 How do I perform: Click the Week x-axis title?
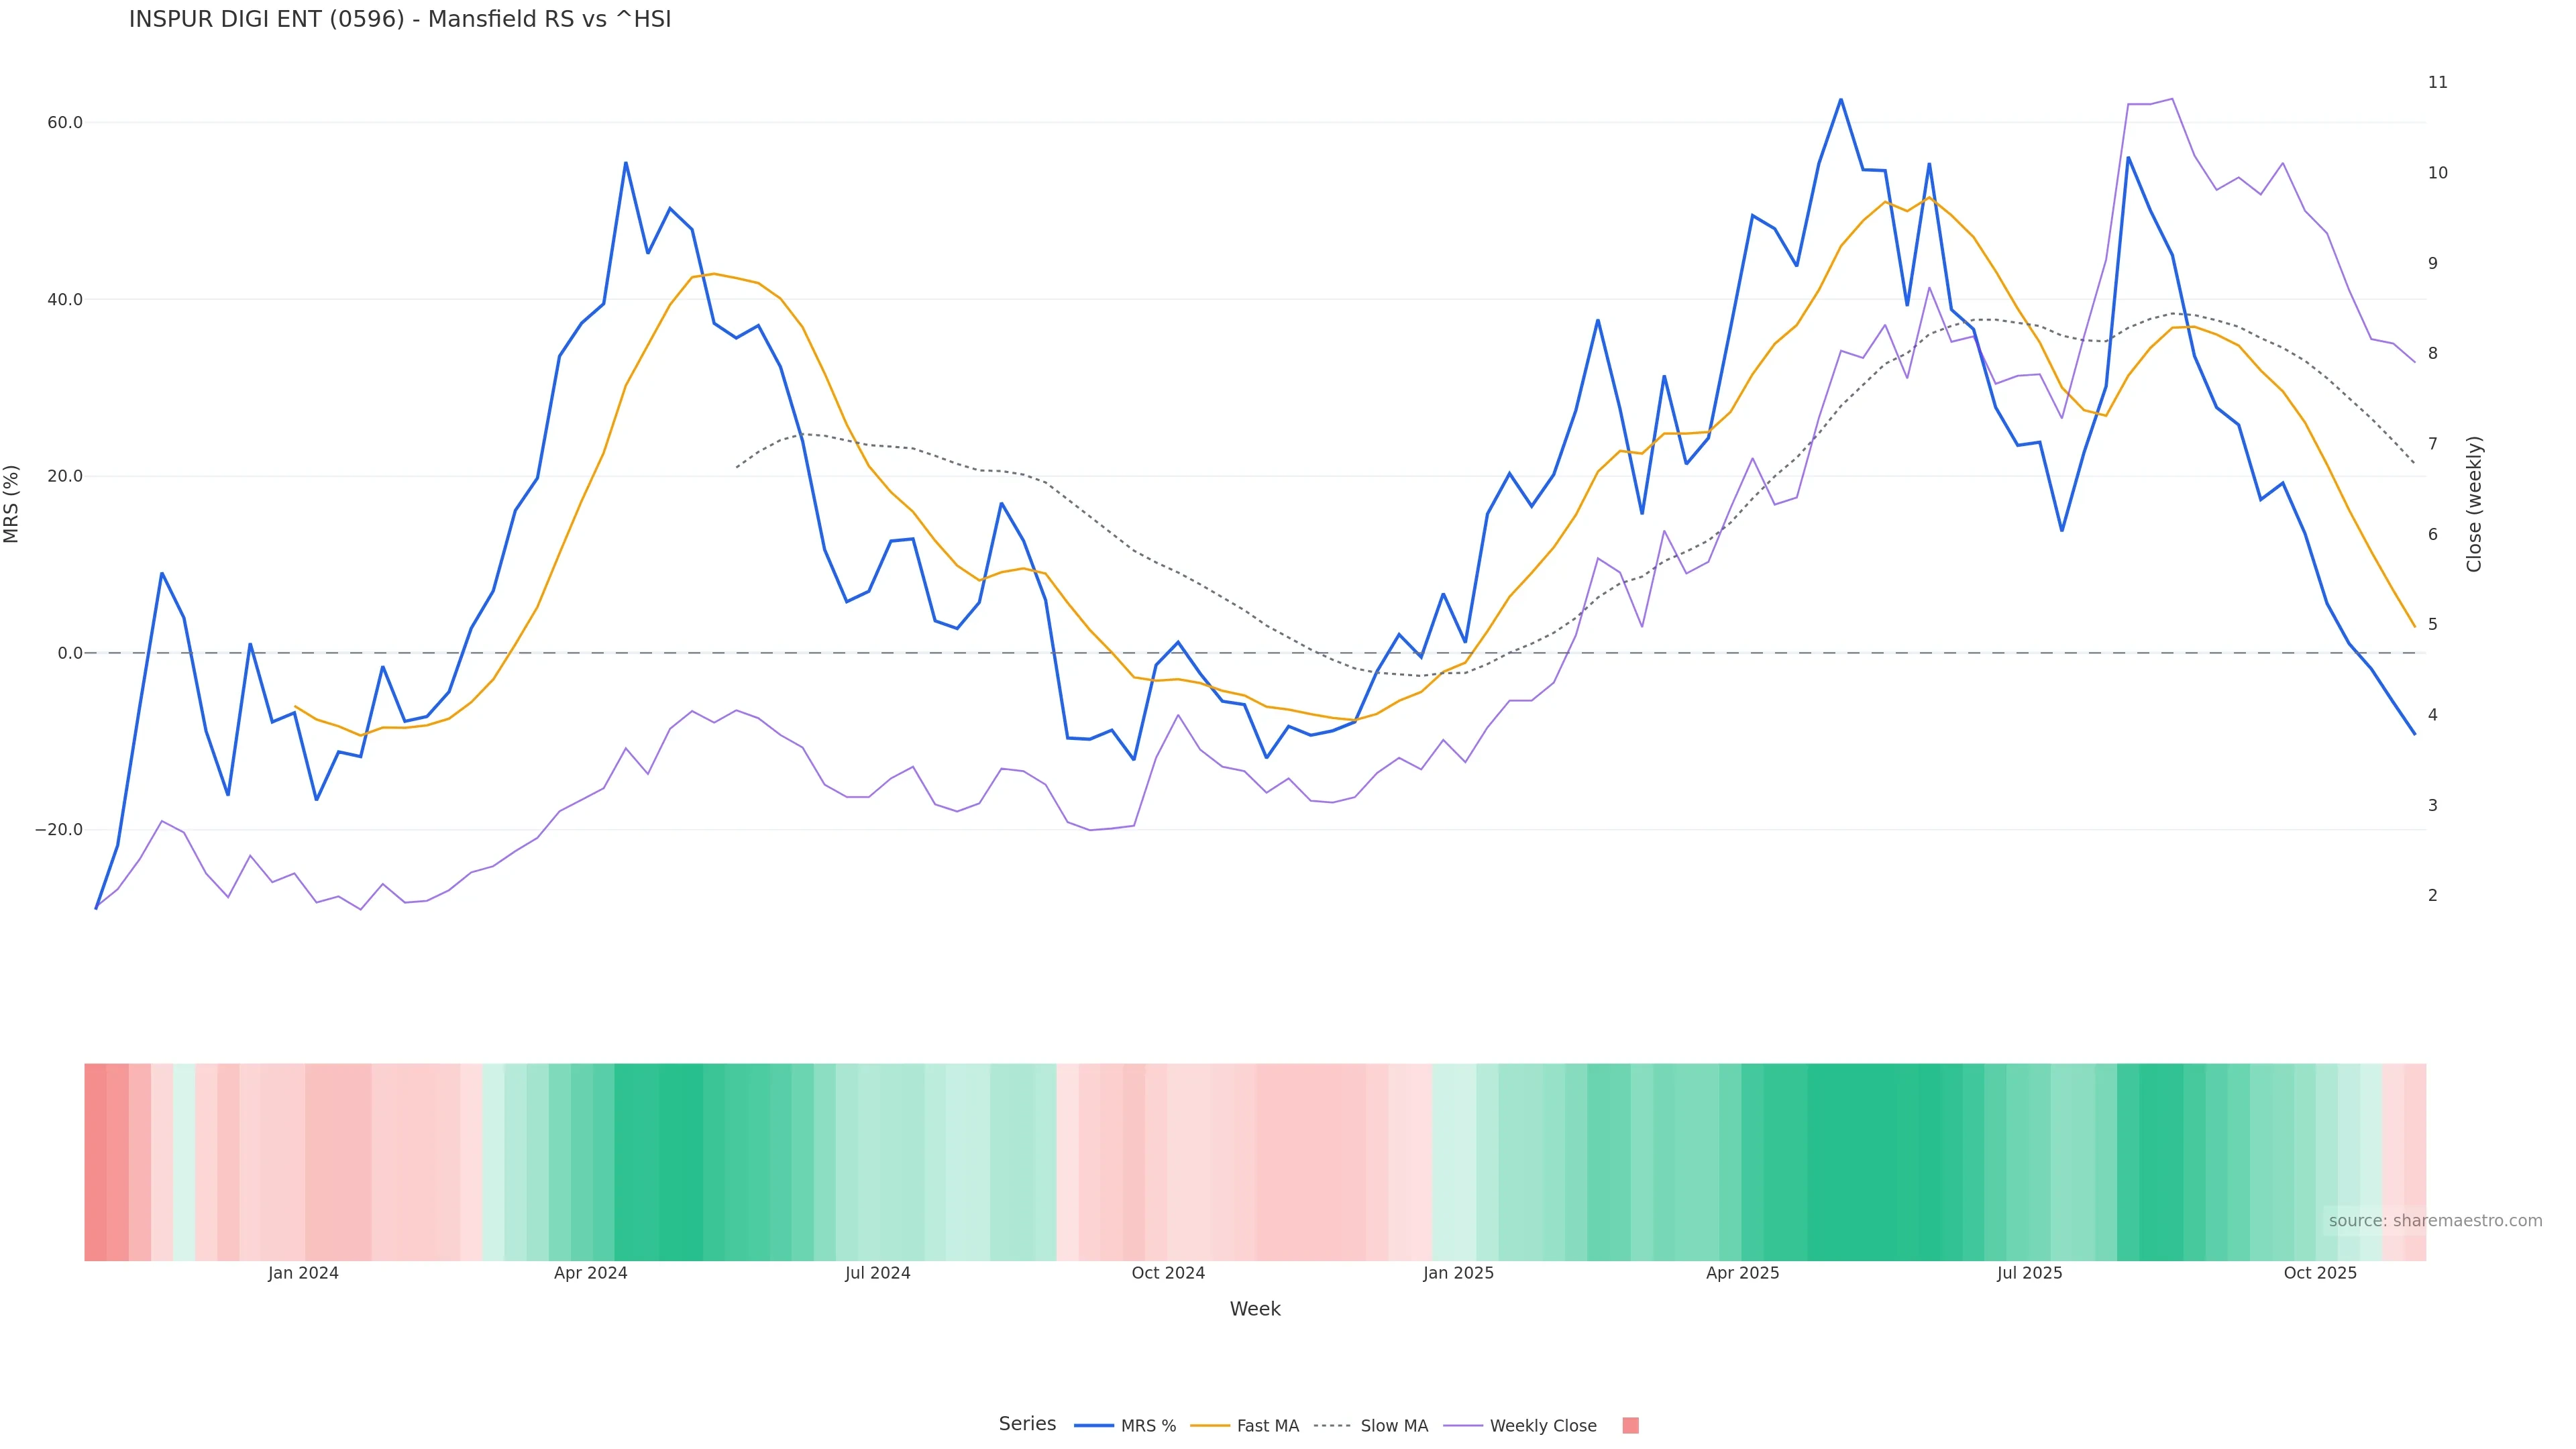coord(1255,1309)
